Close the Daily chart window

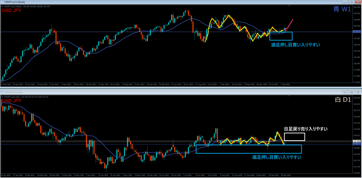[358, 92]
